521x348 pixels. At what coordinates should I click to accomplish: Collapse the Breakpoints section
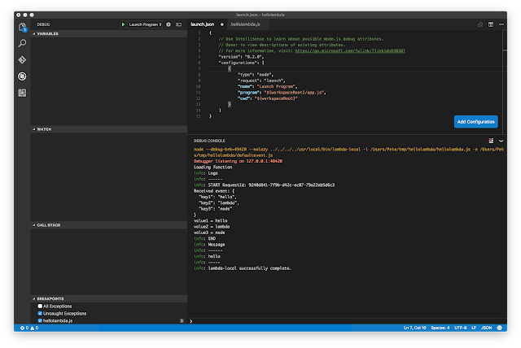click(x=50, y=298)
